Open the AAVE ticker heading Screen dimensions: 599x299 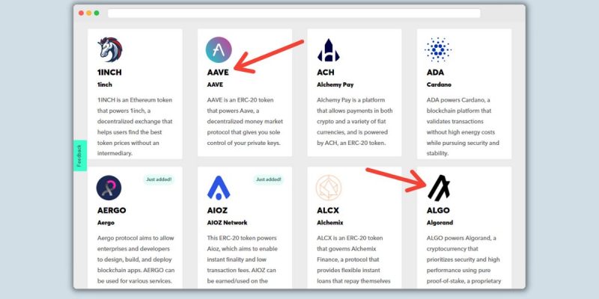[x=218, y=72]
